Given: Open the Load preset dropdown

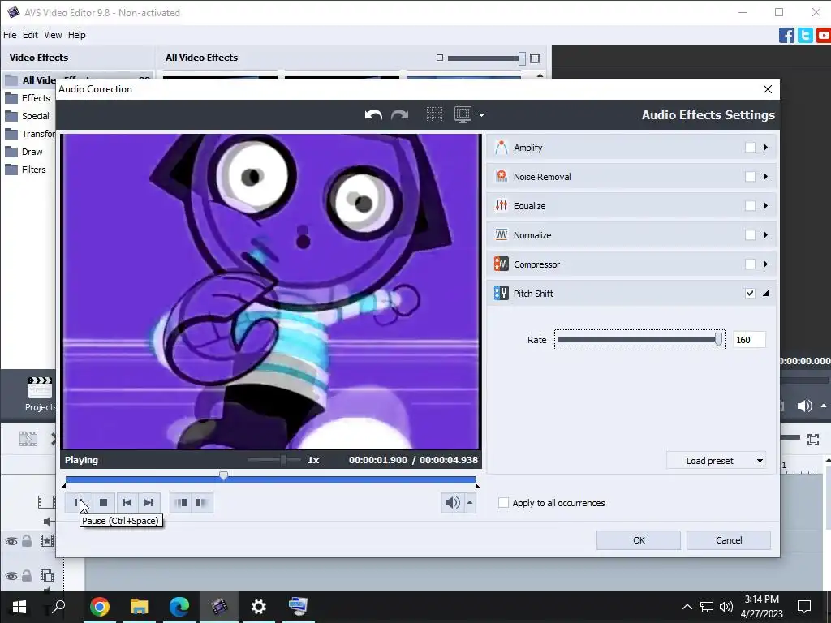Looking at the screenshot, I should coord(716,461).
